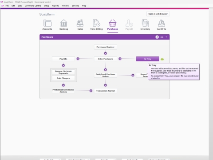Image resolution: width=213 pixels, height=160 pixels.
Task: Open the Transaction Journal
Action: (x=106, y=91)
